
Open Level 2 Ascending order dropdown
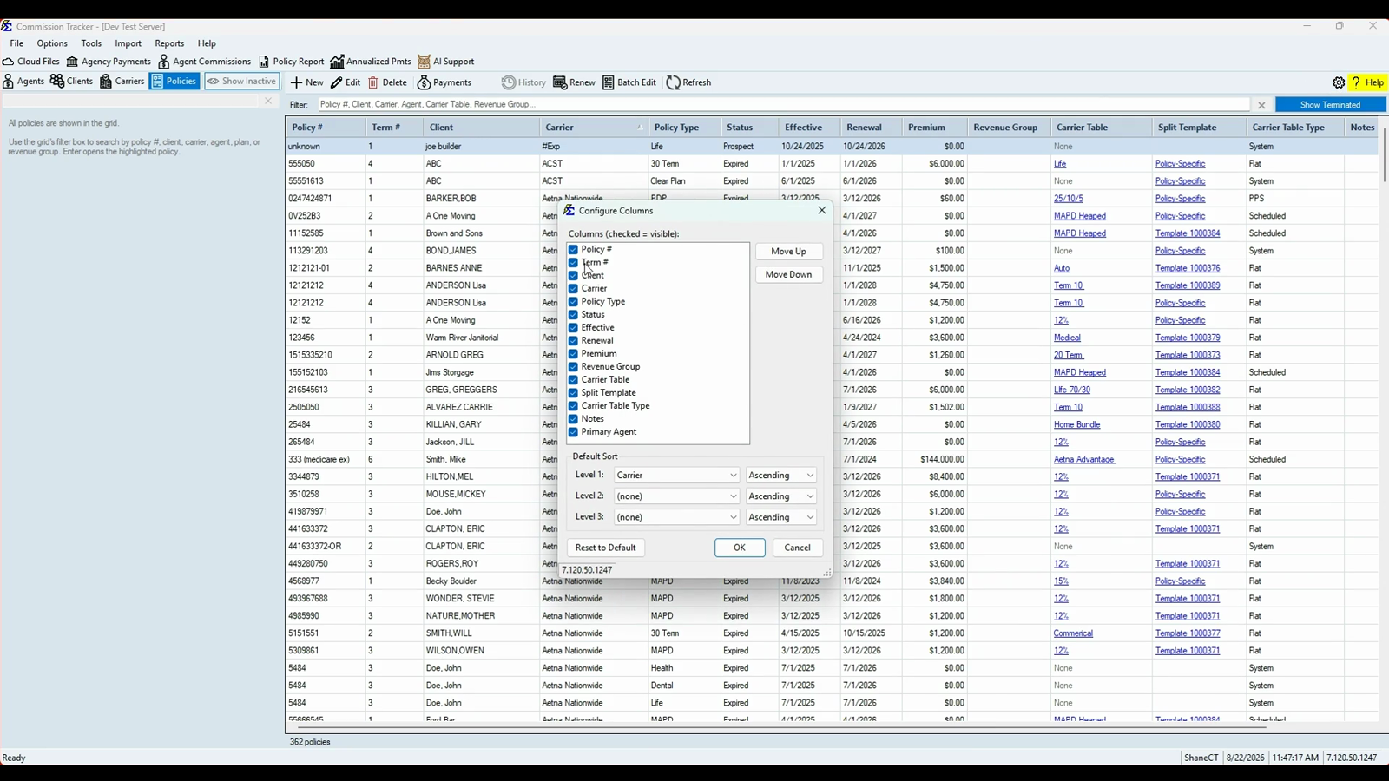[x=781, y=496]
